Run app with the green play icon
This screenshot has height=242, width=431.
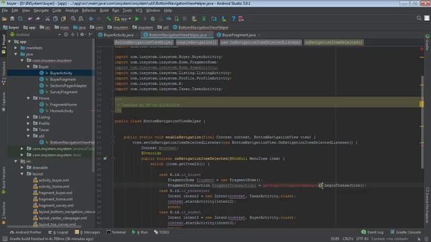click(x=137, y=19)
